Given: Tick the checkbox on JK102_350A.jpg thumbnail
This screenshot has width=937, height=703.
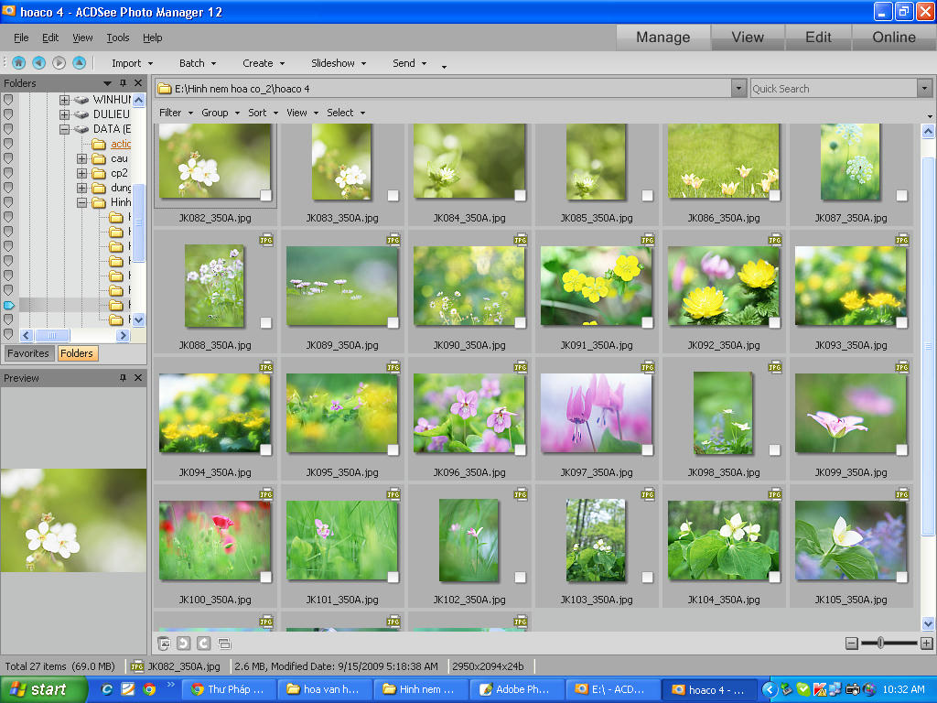Looking at the screenshot, I should (x=520, y=577).
